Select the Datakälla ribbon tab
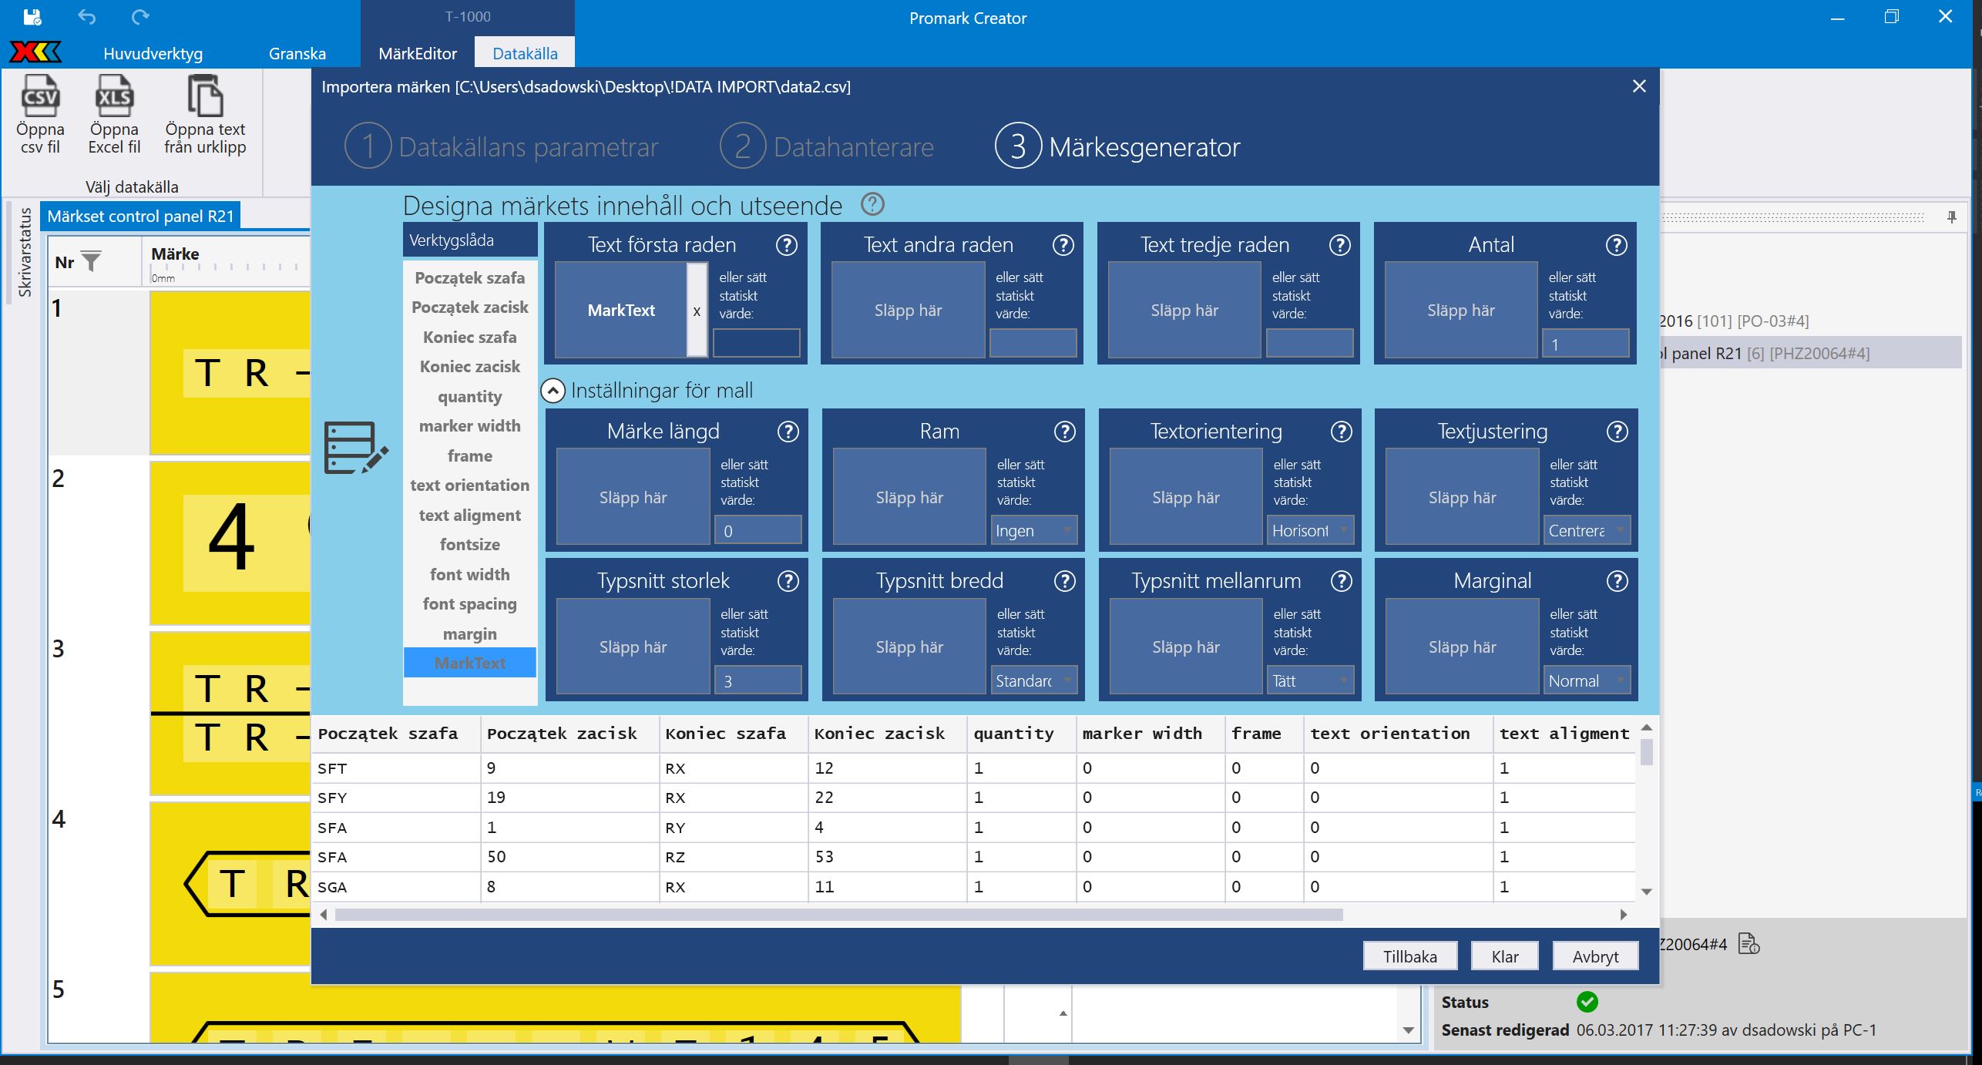This screenshot has height=1065, width=1982. click(x=525, y=53)
